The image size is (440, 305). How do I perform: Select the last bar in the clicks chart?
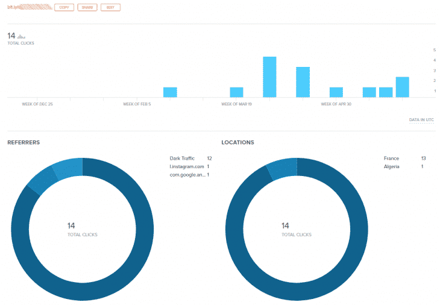[402, 87]
